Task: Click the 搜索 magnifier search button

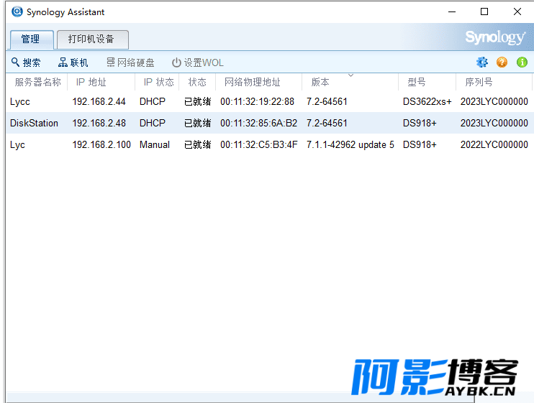Action: [26, 62]
